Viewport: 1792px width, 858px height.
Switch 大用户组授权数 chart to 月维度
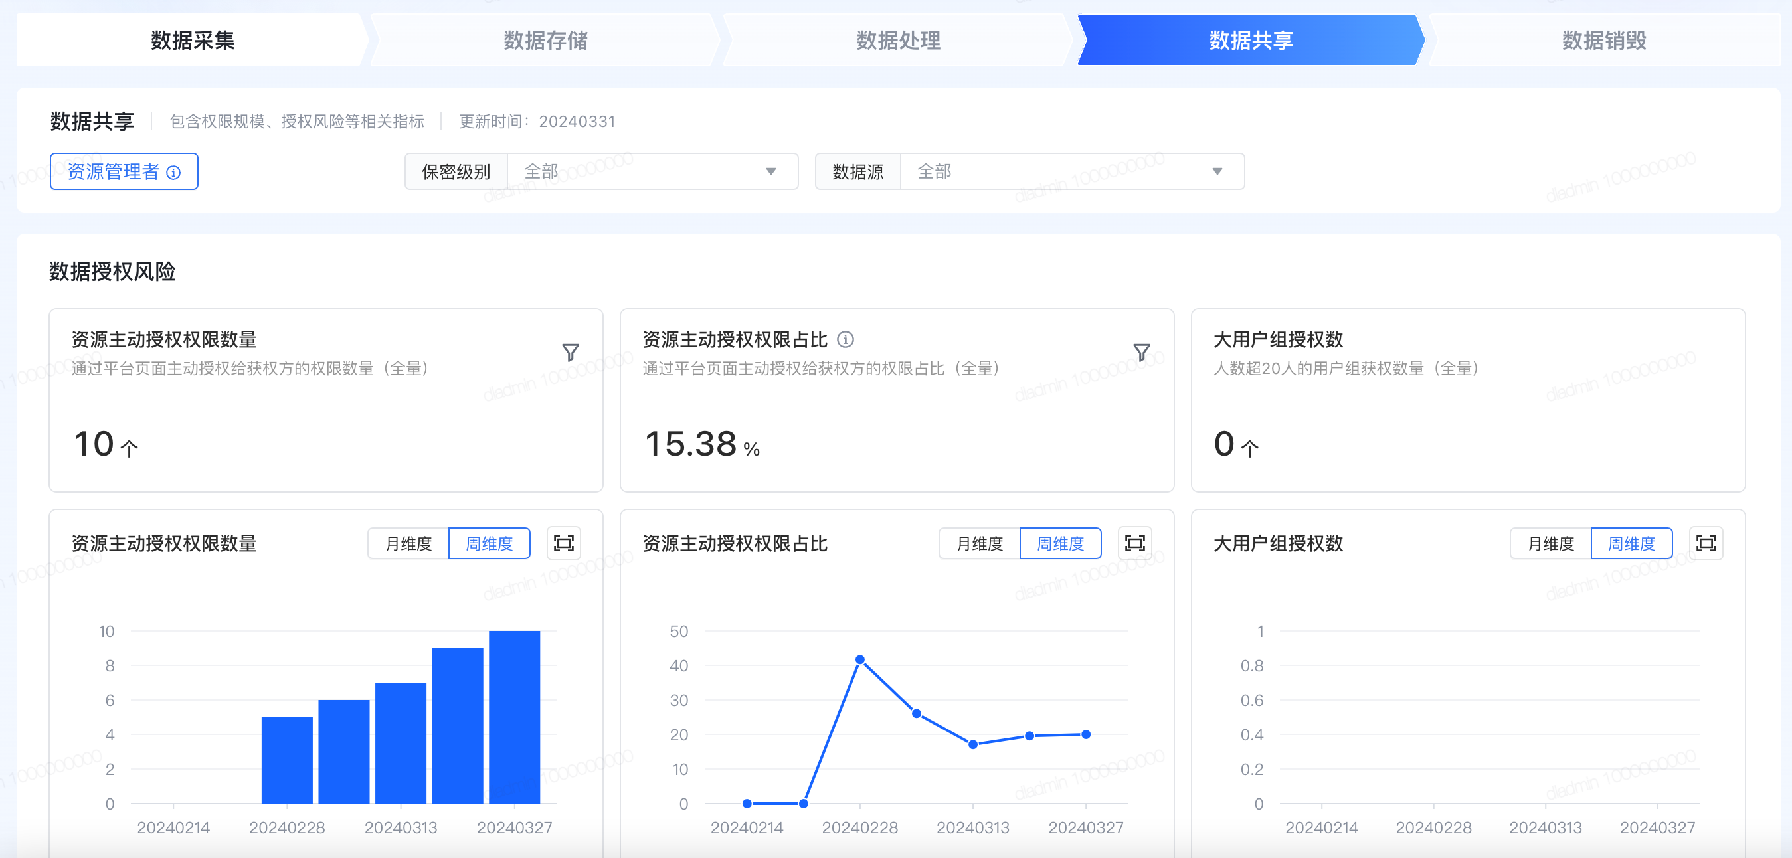[1551, 543]
